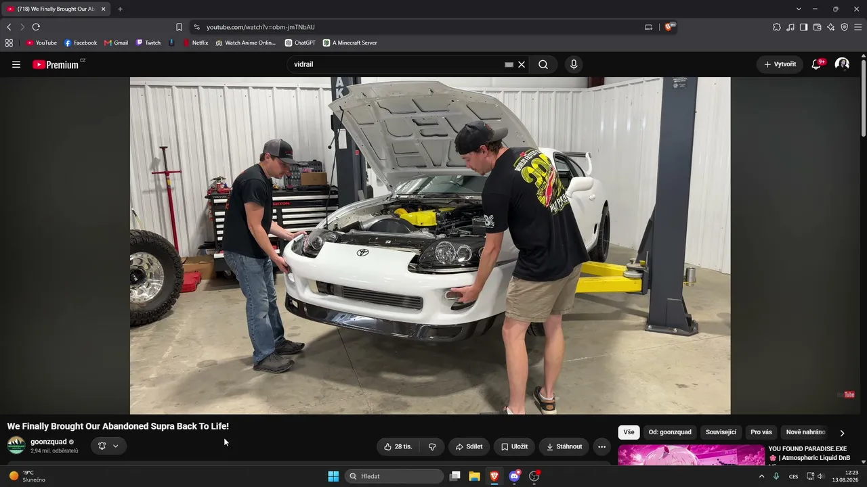Open the A Minecraft Server bookmark
Image resolution: width=867 pixels, height=487 pixels.
click(350, 43)
